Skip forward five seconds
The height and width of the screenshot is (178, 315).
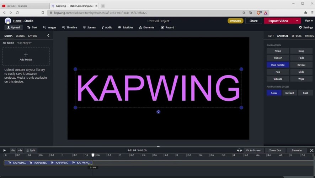(x=20, y=150)
